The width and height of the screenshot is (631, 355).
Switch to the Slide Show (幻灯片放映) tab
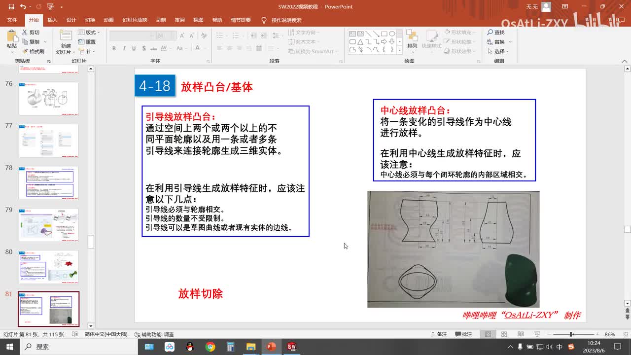(x=135, y=20)
